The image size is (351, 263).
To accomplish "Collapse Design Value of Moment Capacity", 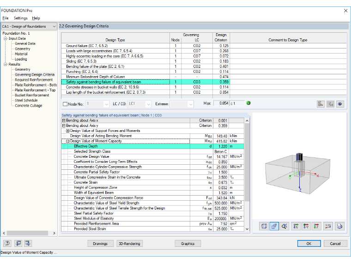I will pyautogui.click(x=67, y=141).
